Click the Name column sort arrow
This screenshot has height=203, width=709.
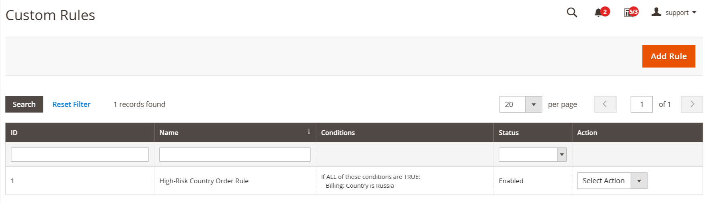coord(309,131)
